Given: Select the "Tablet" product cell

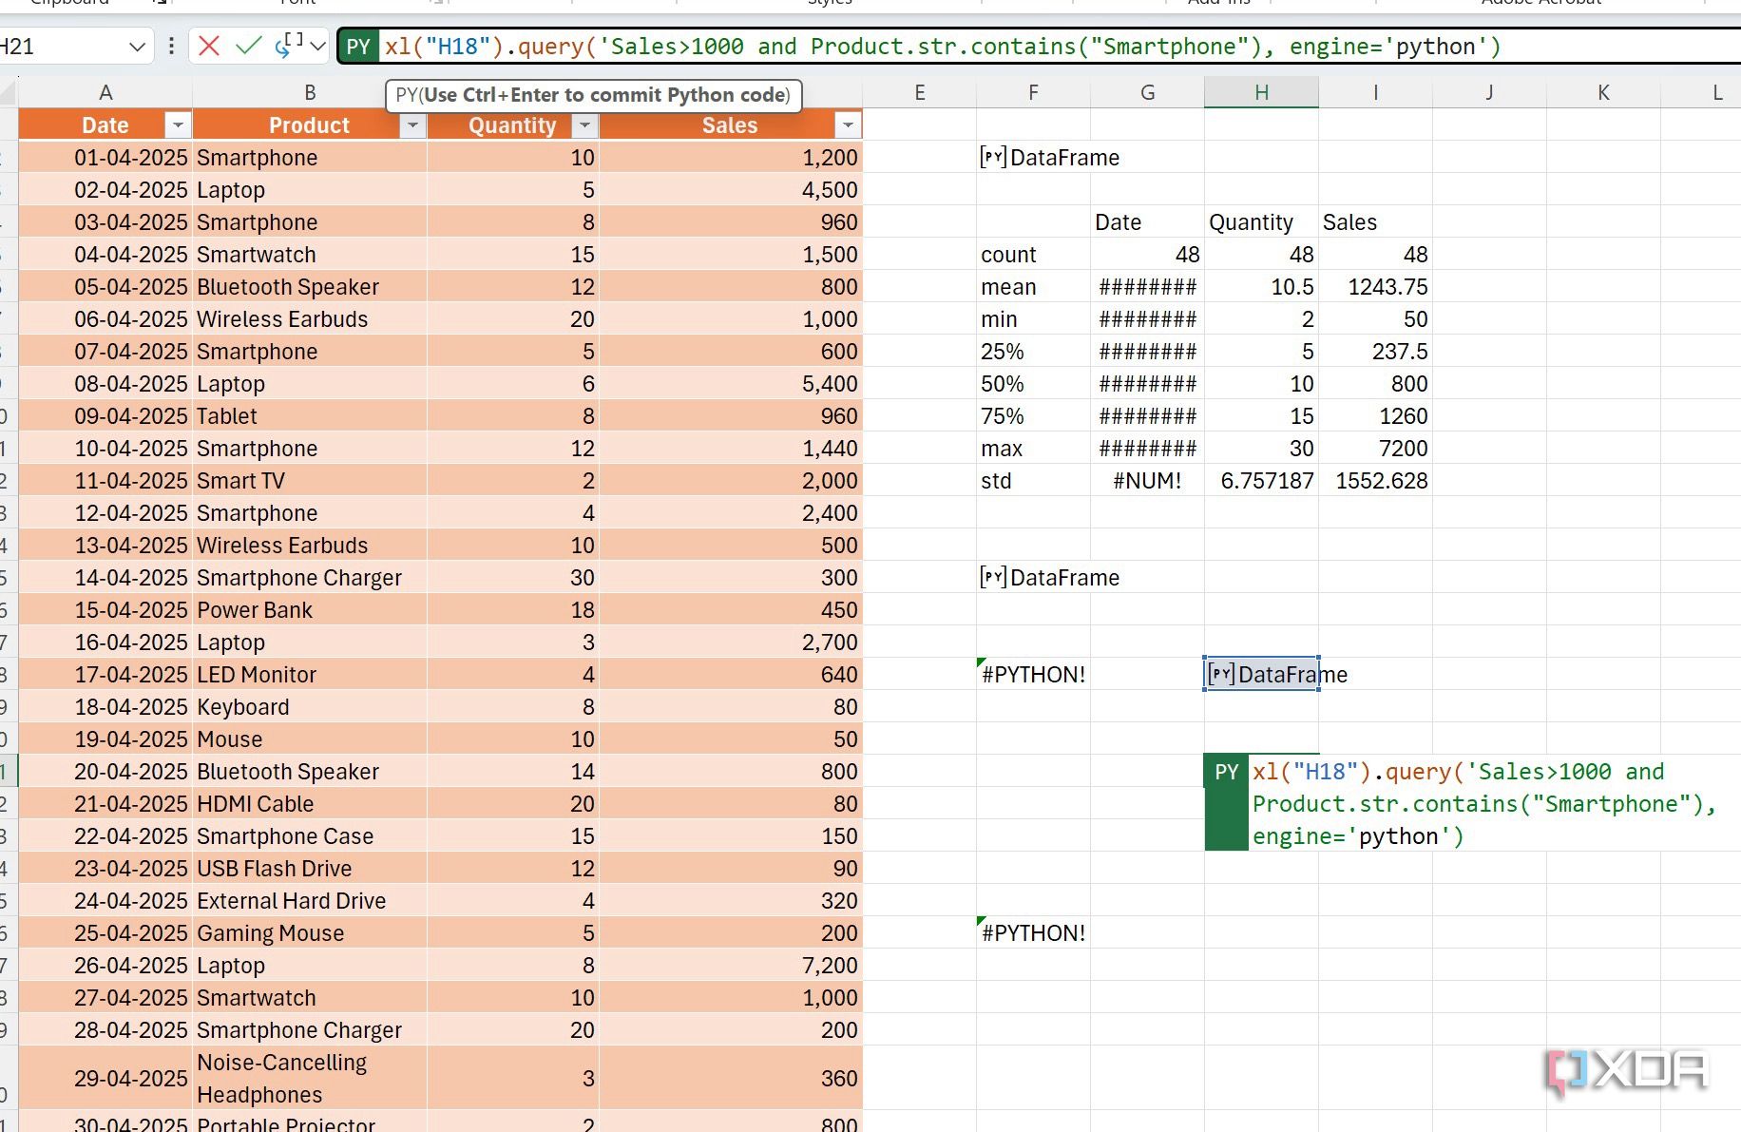Looking at the screenshot, I should tap(310, 416).
